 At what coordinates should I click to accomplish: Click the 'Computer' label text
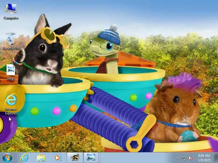click(x=11, y=18)
